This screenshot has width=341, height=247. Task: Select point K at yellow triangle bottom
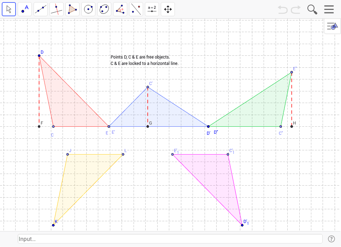pos(53,225)
